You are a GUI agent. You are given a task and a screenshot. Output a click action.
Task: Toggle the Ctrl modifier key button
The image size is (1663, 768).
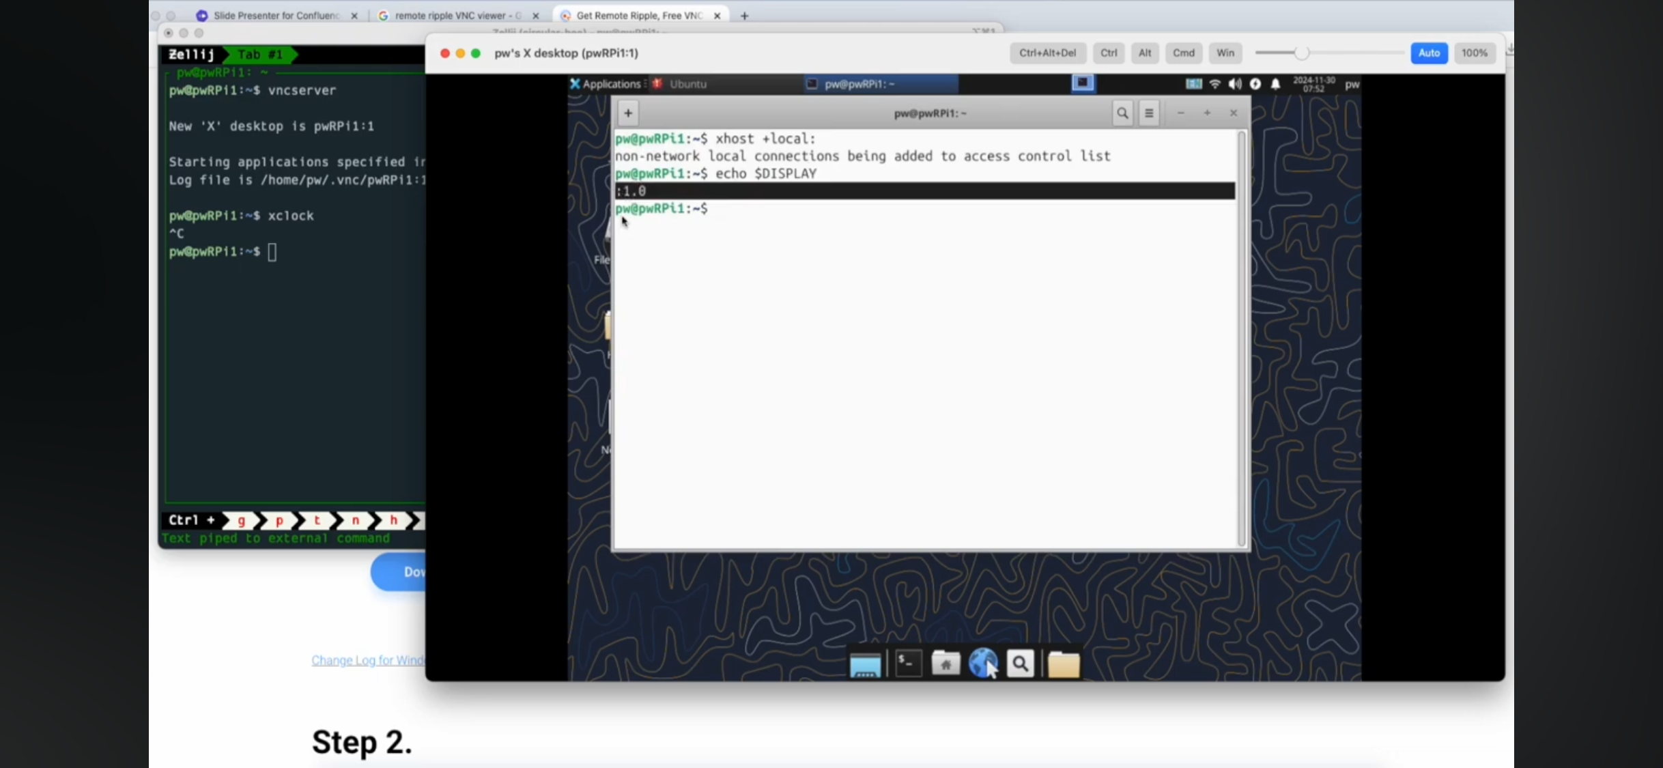1108,53
